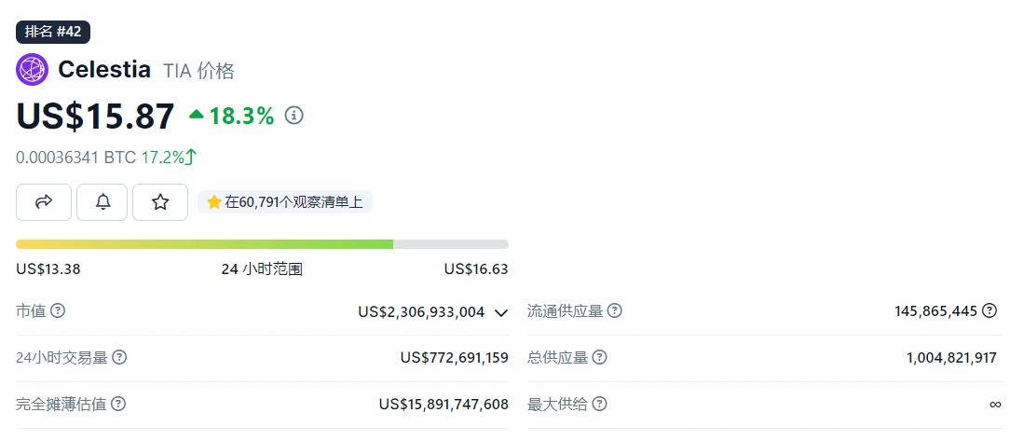Image resolution: width=1024 pixels, height=440 pixels.
Task: Click the help icon next to 总供应量
Action: (600, 357)
